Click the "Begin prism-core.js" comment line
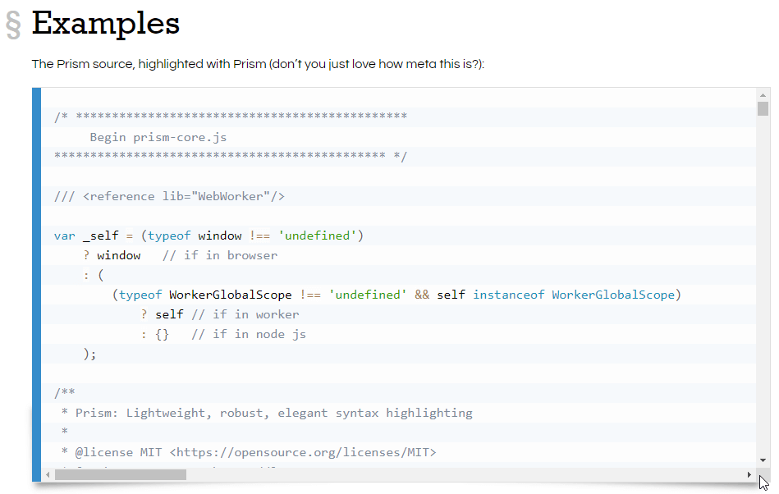Viewport: 779px width, 494px height. pos(158,137)
